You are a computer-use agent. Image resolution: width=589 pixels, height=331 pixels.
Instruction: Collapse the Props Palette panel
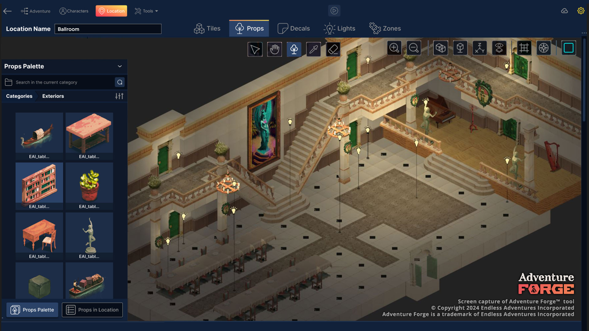click(x=120, y=66)
